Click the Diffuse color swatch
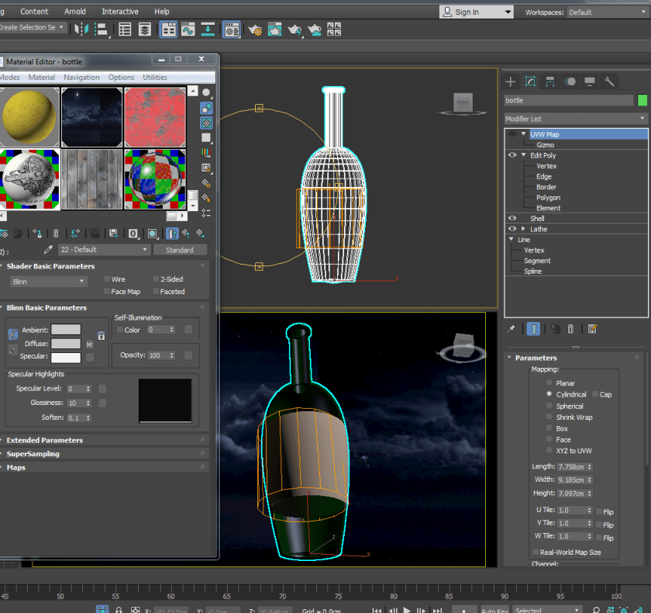 tap(66, 344)
